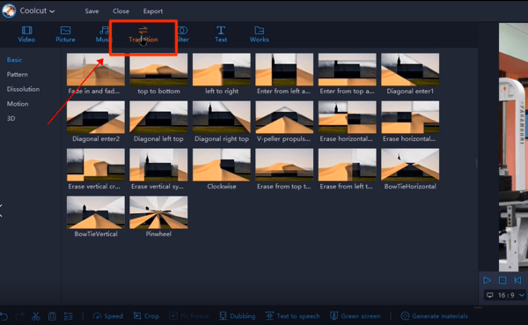Image resolution: width=528 pixels, height=325 pixels.
Task: Open the Filter tab
Action: [182, 34]
